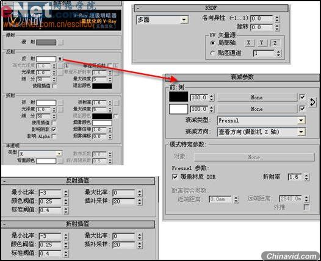
Task: Open the 衰减类型 Fresnel dropdown
Action: pyautogui.click(x=261, y=121)
